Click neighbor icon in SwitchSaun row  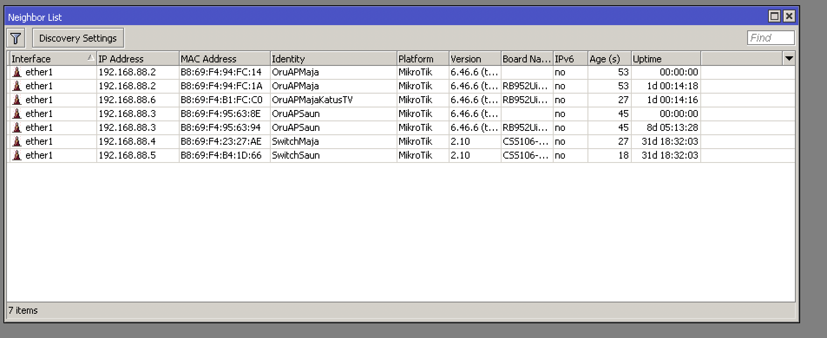17,155
